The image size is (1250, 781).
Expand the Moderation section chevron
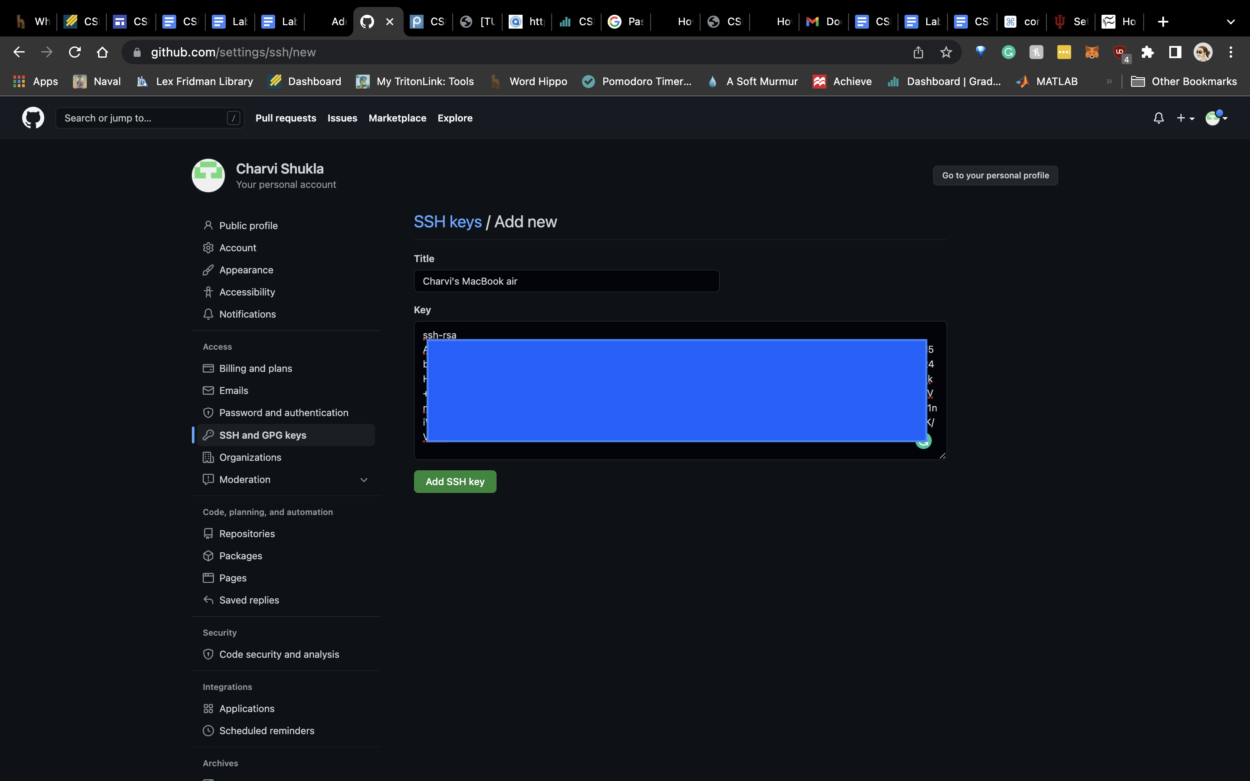364,480
